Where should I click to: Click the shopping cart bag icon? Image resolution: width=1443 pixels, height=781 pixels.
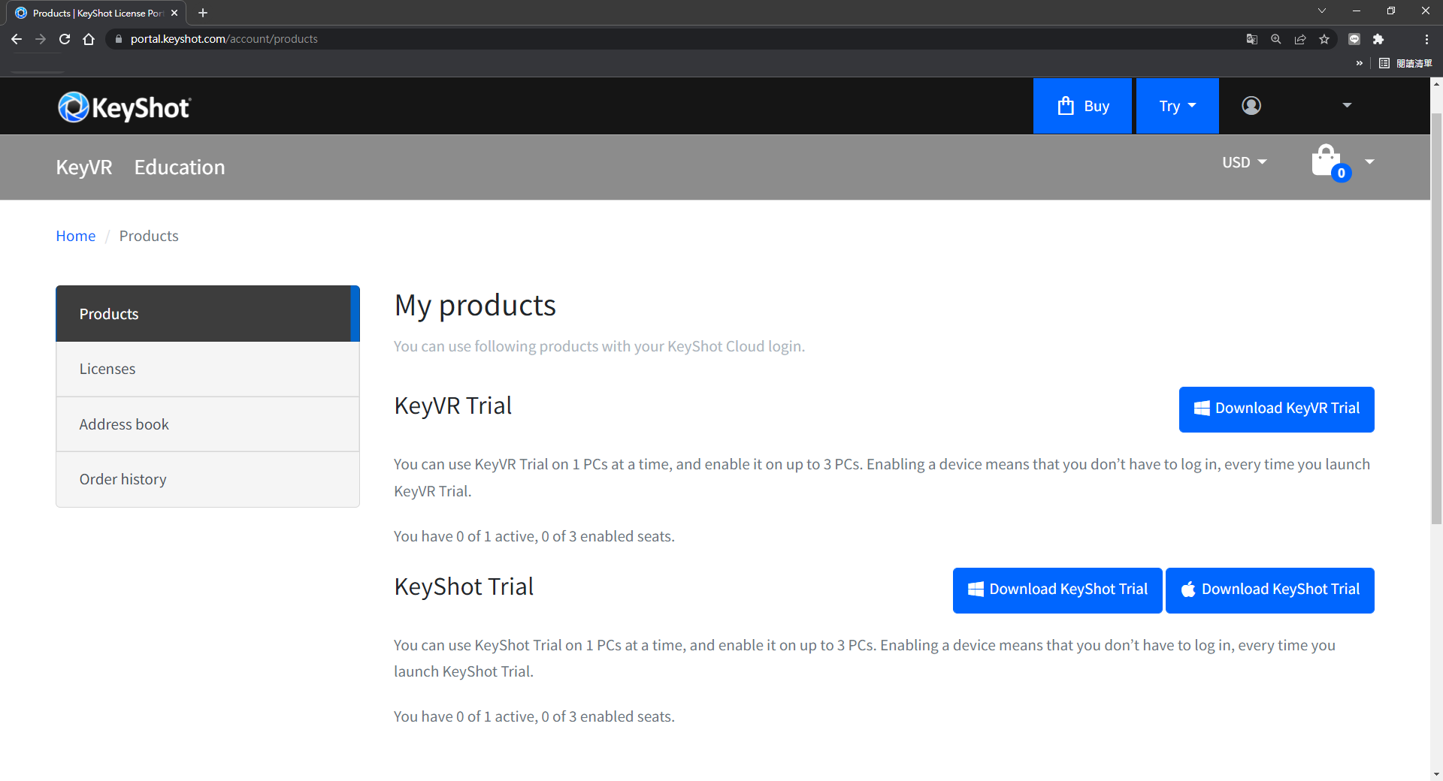(1327, 161)
